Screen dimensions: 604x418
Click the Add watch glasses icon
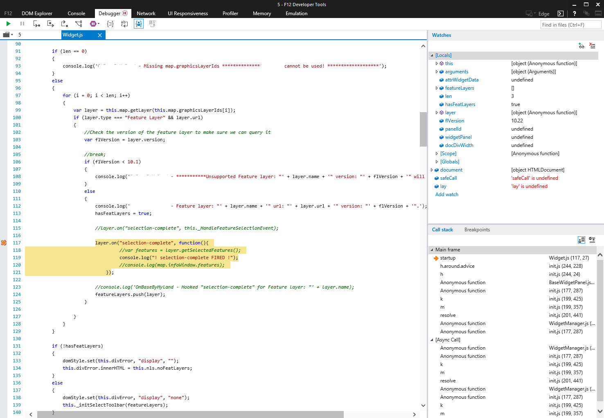point(581,46)
